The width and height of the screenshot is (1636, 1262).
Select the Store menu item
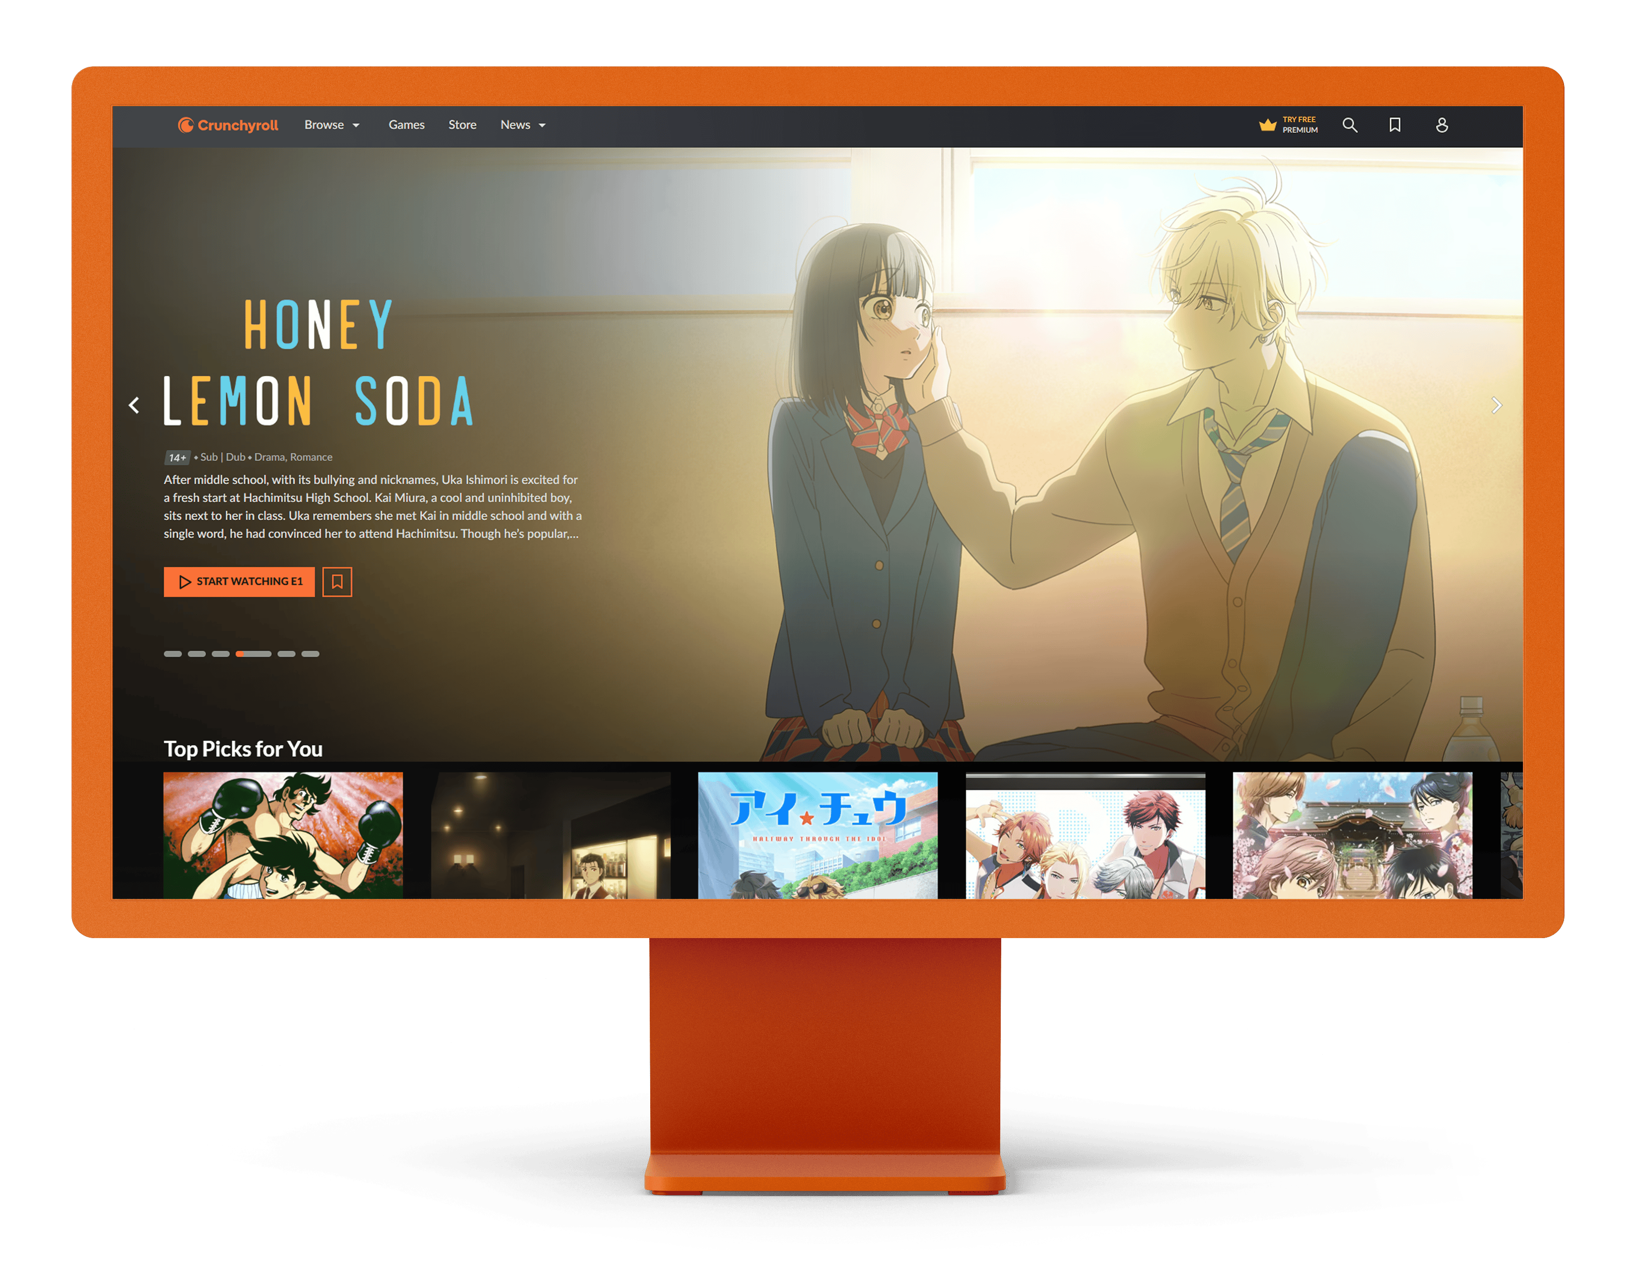point(461,125)
